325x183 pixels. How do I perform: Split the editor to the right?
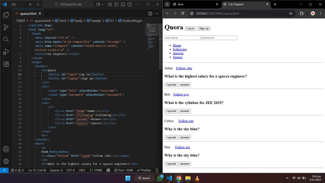150,14
